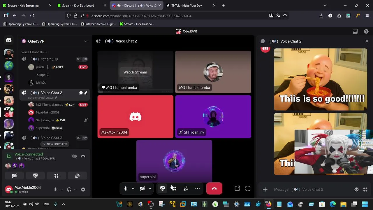373x210 pixels.
Task: Toggle deafen headphones in user panel
Action: (69, 190)
